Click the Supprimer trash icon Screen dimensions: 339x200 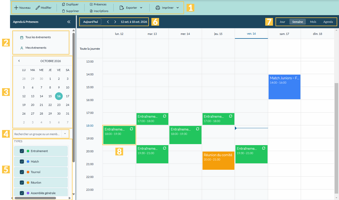point(63,11)
